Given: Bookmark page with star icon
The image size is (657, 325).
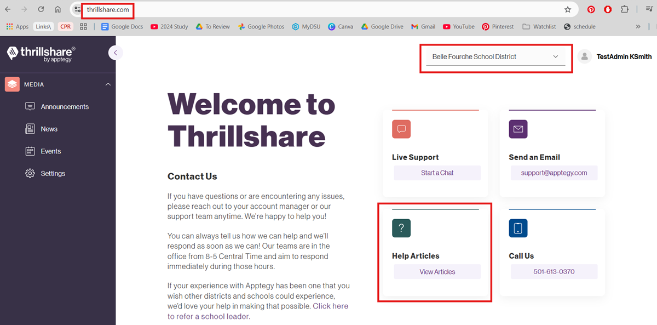Looking at the screenshot, I should coord(568,9).
